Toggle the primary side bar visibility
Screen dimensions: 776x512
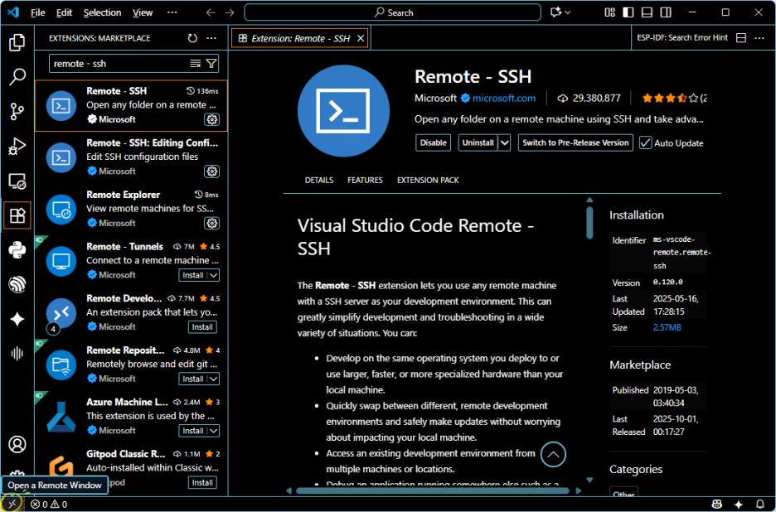click(x=628, y=12)
